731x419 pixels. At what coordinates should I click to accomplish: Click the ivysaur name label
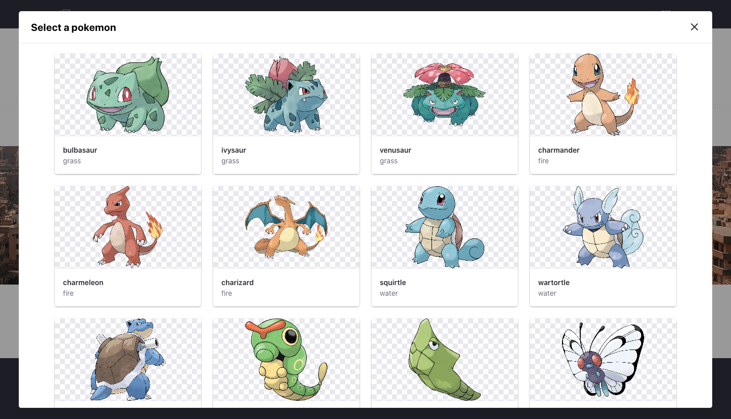[234, 150]
